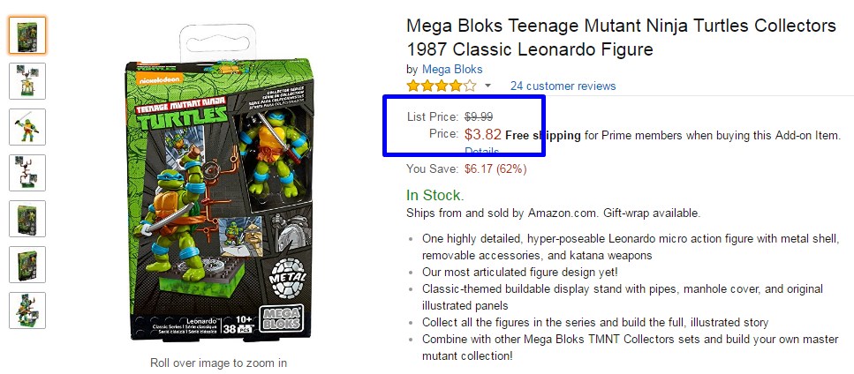The width and height of the screenshot is (854, 374).
Task: Select thumbnail of Leonardo figure holding katana
Action: 27,127
